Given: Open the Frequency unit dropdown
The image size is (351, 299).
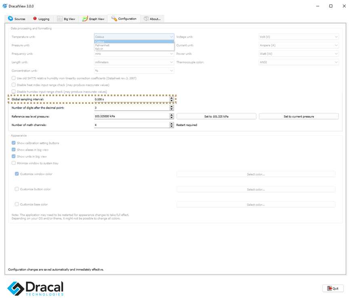Looking at the screenshot, I should click(x=134, y=54).
